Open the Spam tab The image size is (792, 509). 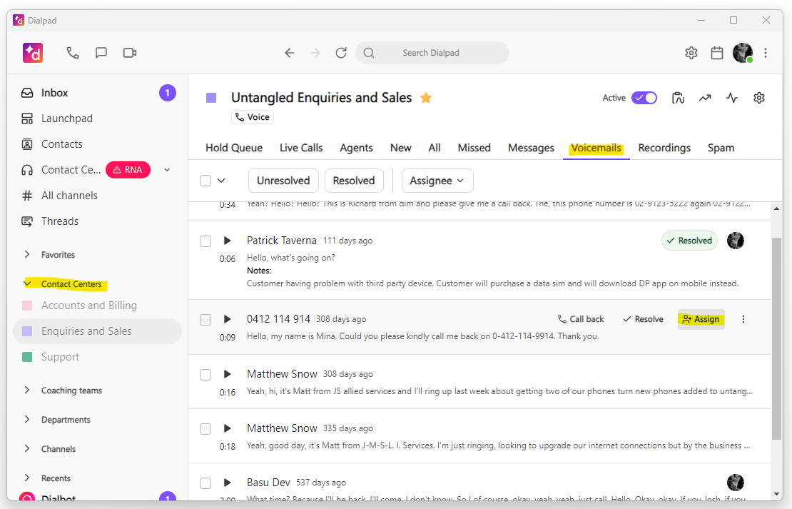click(x=721, y=148)
